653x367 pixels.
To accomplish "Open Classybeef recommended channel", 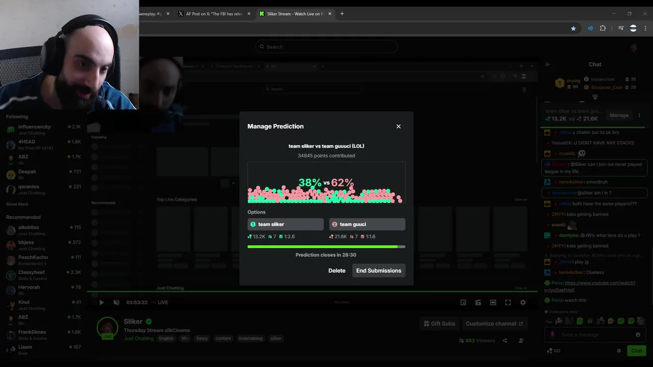I will click(43, 275).
